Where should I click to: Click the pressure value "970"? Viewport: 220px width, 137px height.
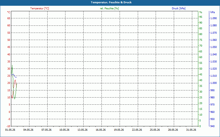click(212, 105)
